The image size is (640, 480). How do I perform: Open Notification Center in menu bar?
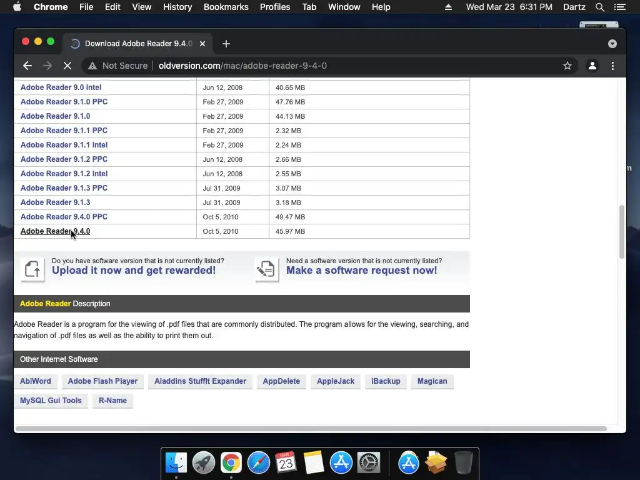pos(619,7)
